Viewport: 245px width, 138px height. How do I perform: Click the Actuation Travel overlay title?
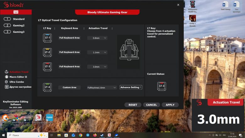pos(226,102)
